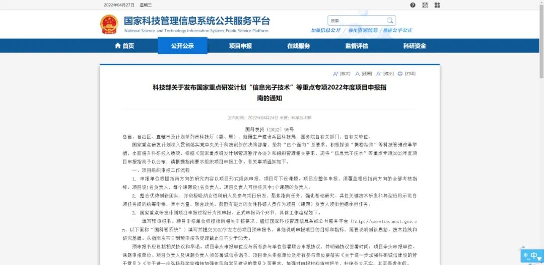Open the QR code icon in top bar
This screenshot has width=544, height=265.
pyautogui.click(x=425, y=5)
